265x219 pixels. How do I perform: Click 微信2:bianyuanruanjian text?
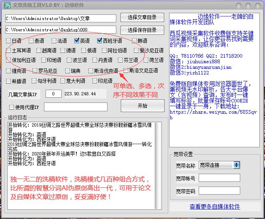coord(201,67)
